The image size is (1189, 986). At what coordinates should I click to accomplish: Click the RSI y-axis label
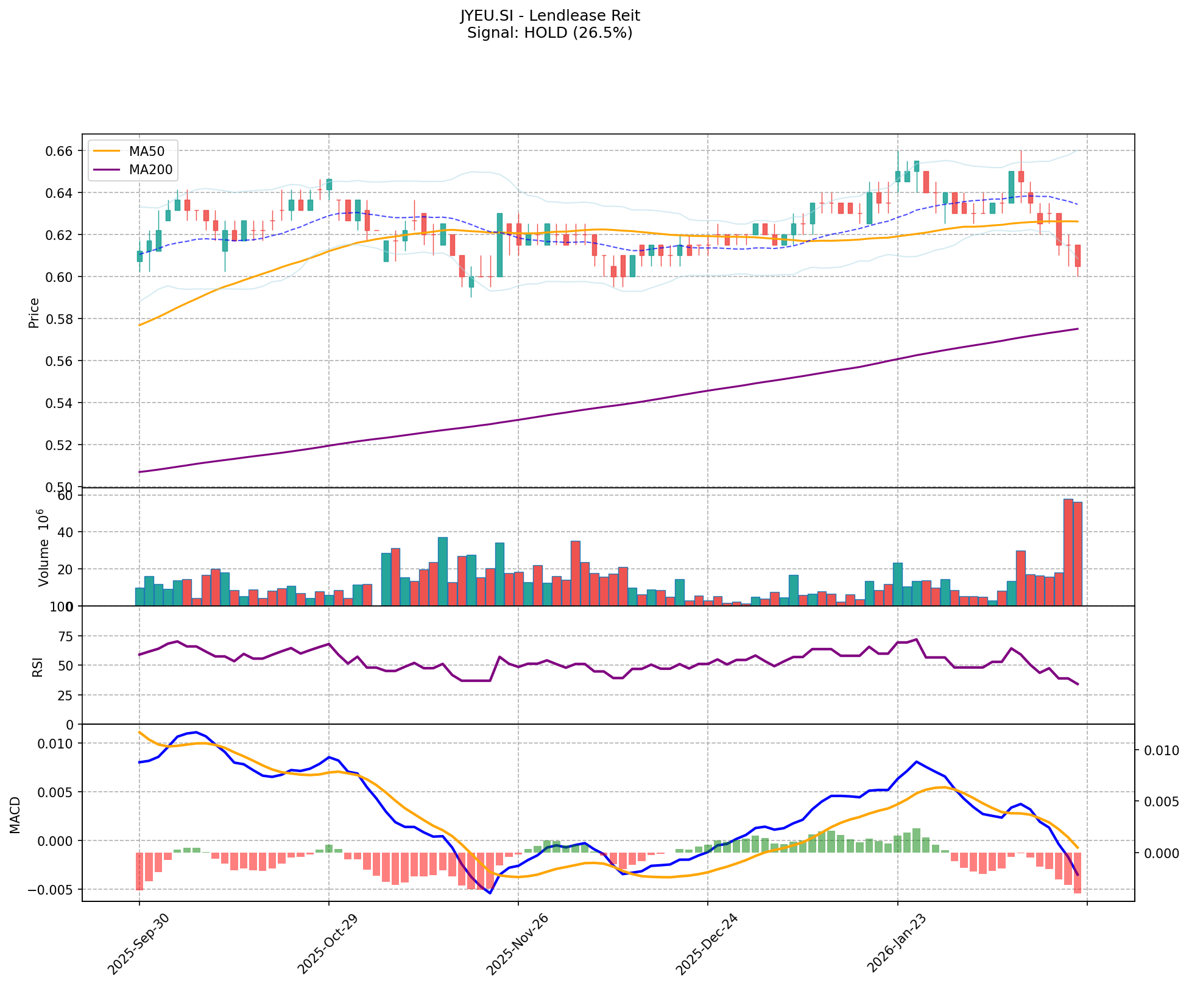[x=38, y=666]
